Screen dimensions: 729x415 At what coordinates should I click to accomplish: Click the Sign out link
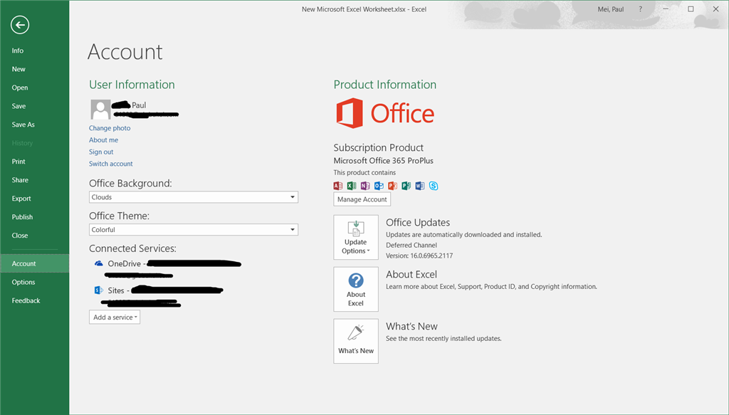coord(101,152)
